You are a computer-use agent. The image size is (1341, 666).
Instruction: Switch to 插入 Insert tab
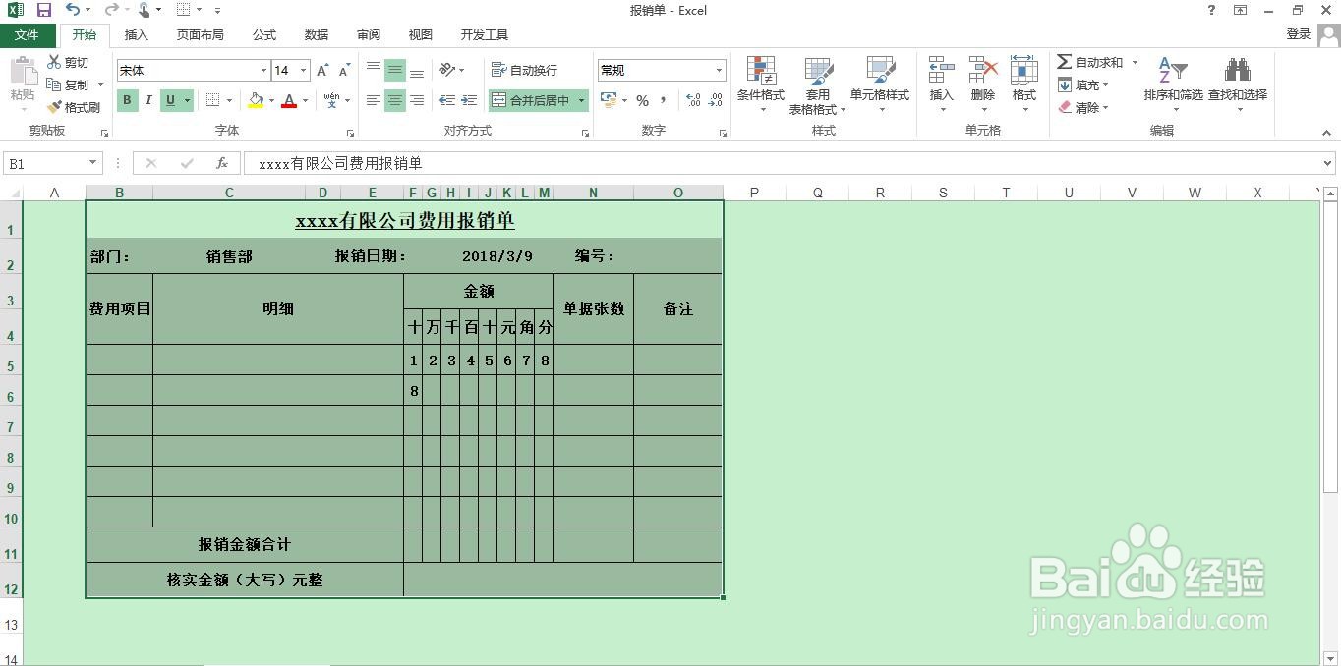(x=136, y=34)
